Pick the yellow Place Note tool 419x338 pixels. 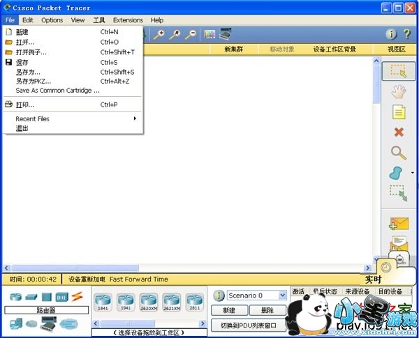point(398,112)
